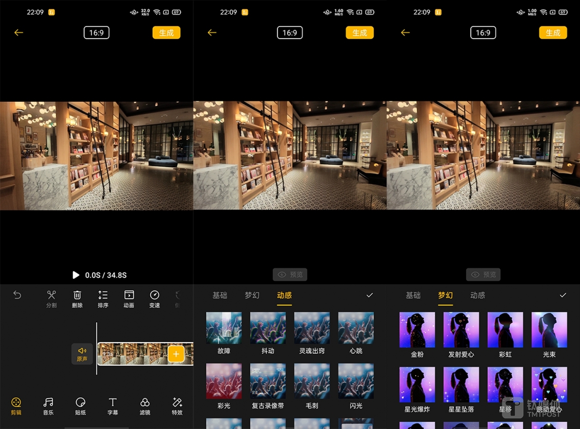
Task: Open the 字幕 subtitle tab
Action: point(113,406)
